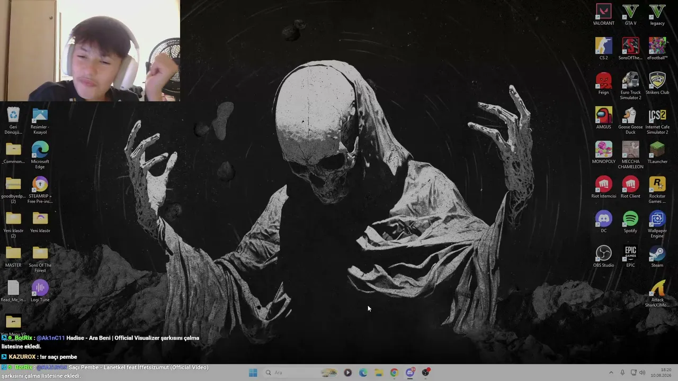The height and width of the screenshot is (381, 678).
Task: Select the Feign game icon
Action: (x=603, y=84)
